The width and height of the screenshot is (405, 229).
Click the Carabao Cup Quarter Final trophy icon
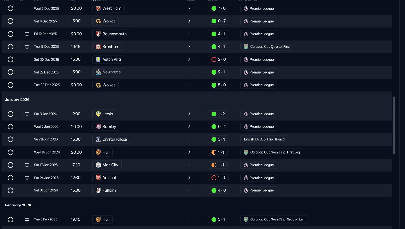coord(246,47)
